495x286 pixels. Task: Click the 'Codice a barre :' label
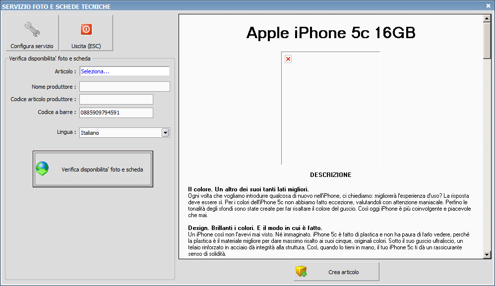[x=57, y=112]
